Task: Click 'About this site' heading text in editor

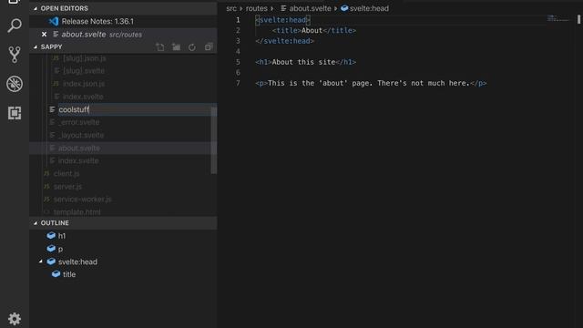Action: 303,62
